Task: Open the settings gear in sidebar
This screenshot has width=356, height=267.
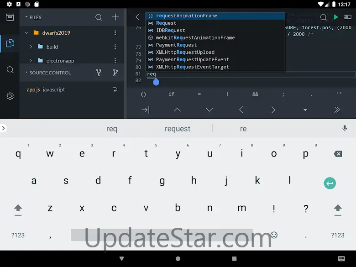Action: [10, 96]
